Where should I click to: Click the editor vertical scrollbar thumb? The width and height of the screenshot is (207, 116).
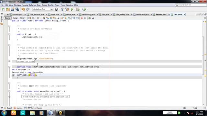pyautogui.click(x=203, y=55)
